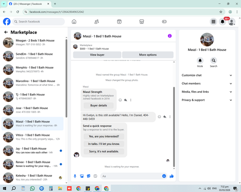
Task: Open the $800 - 1 Bed 1 Bath House listing
Action: coord(94,48)
